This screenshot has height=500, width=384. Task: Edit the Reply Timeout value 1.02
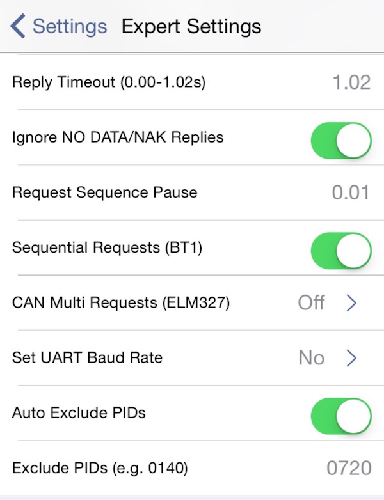[351, 82]
